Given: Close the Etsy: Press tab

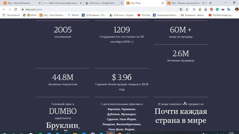Looking at the screenshot, I should [x=163, y=3].
